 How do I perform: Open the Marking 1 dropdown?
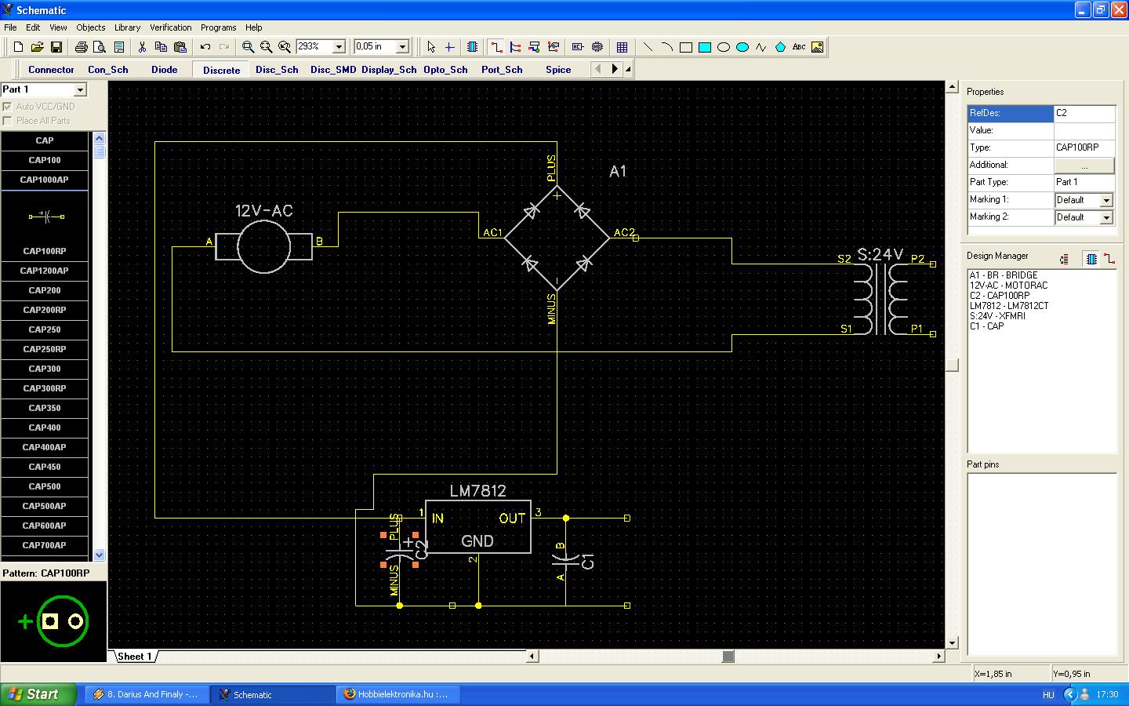click(1106, 200)
